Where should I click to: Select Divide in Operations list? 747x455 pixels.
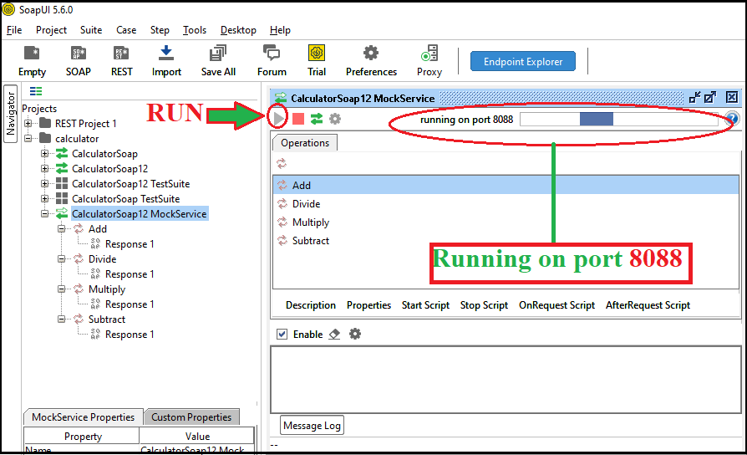(506, 203)
